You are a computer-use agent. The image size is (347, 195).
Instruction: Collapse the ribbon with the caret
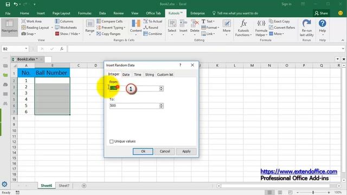(x=343, y=40)
